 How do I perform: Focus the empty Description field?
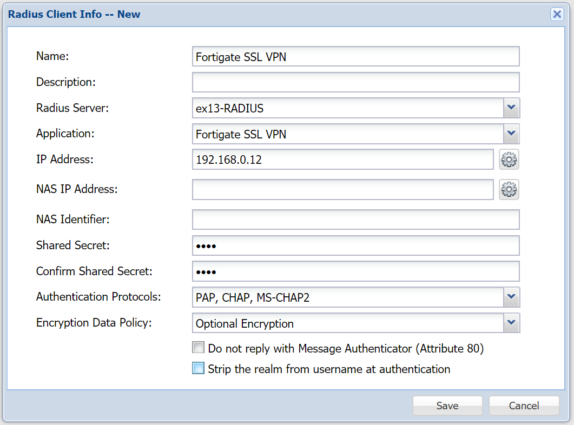(x=355, y=82)
